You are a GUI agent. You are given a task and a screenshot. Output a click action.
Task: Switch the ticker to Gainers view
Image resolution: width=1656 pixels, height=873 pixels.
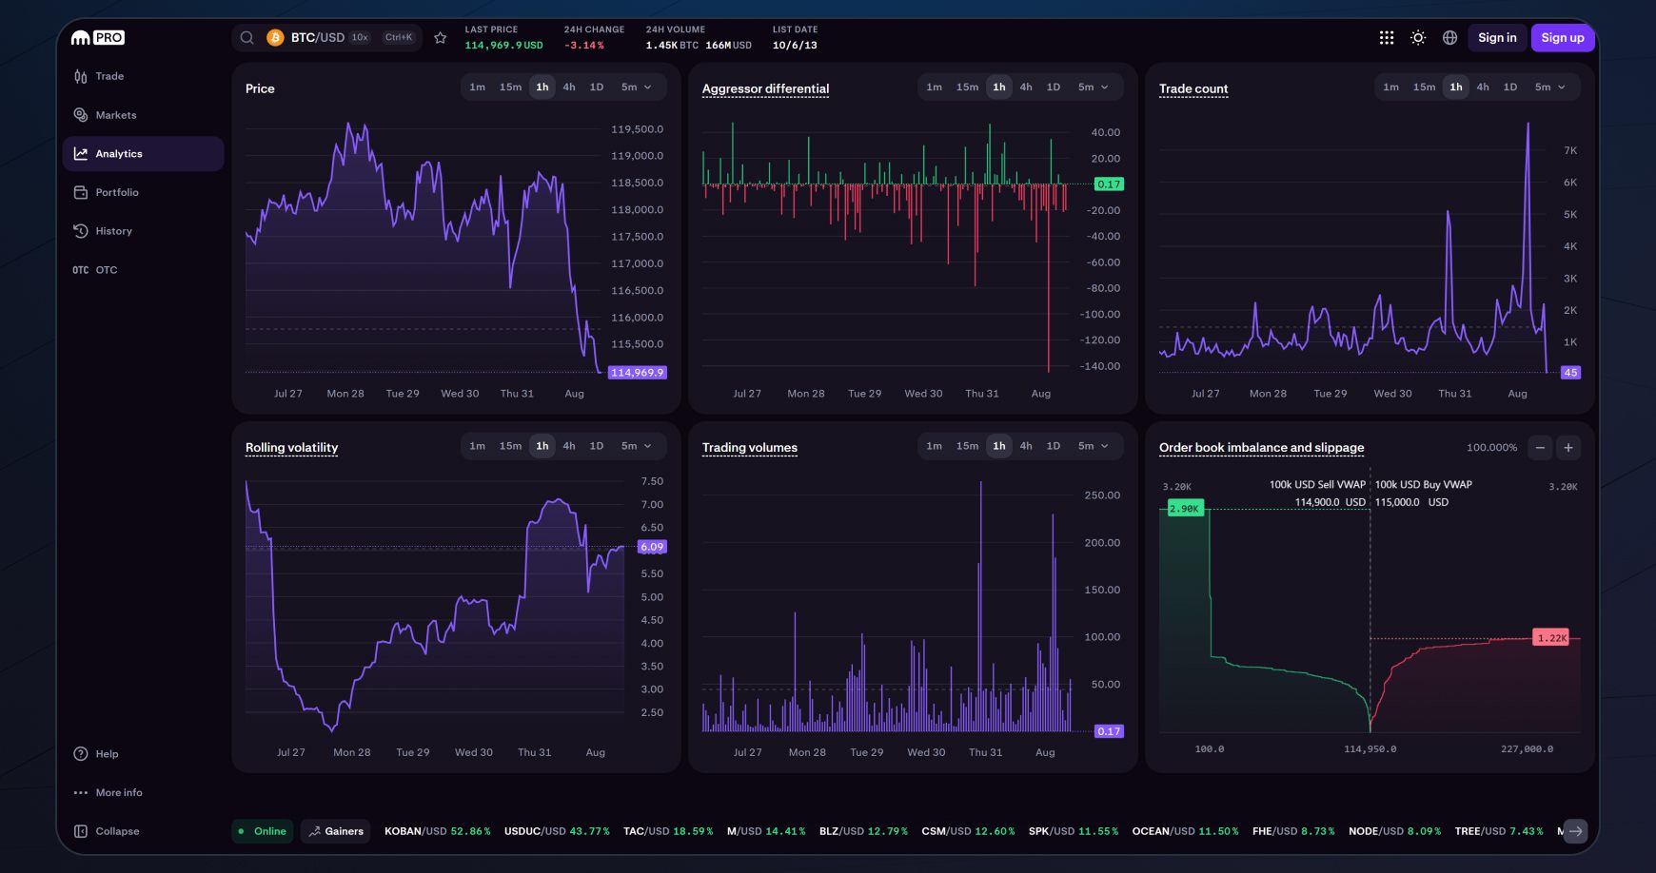coord(335,830)
